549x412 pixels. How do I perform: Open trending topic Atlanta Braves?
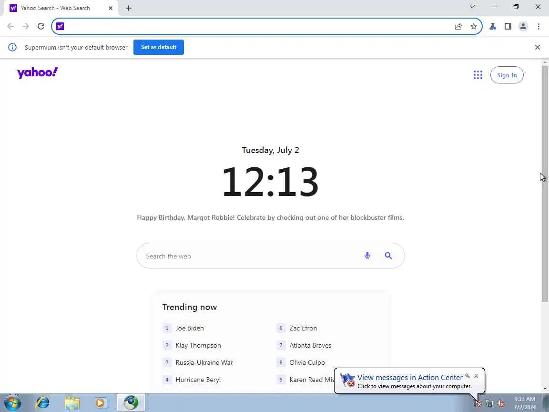[310, 345]
